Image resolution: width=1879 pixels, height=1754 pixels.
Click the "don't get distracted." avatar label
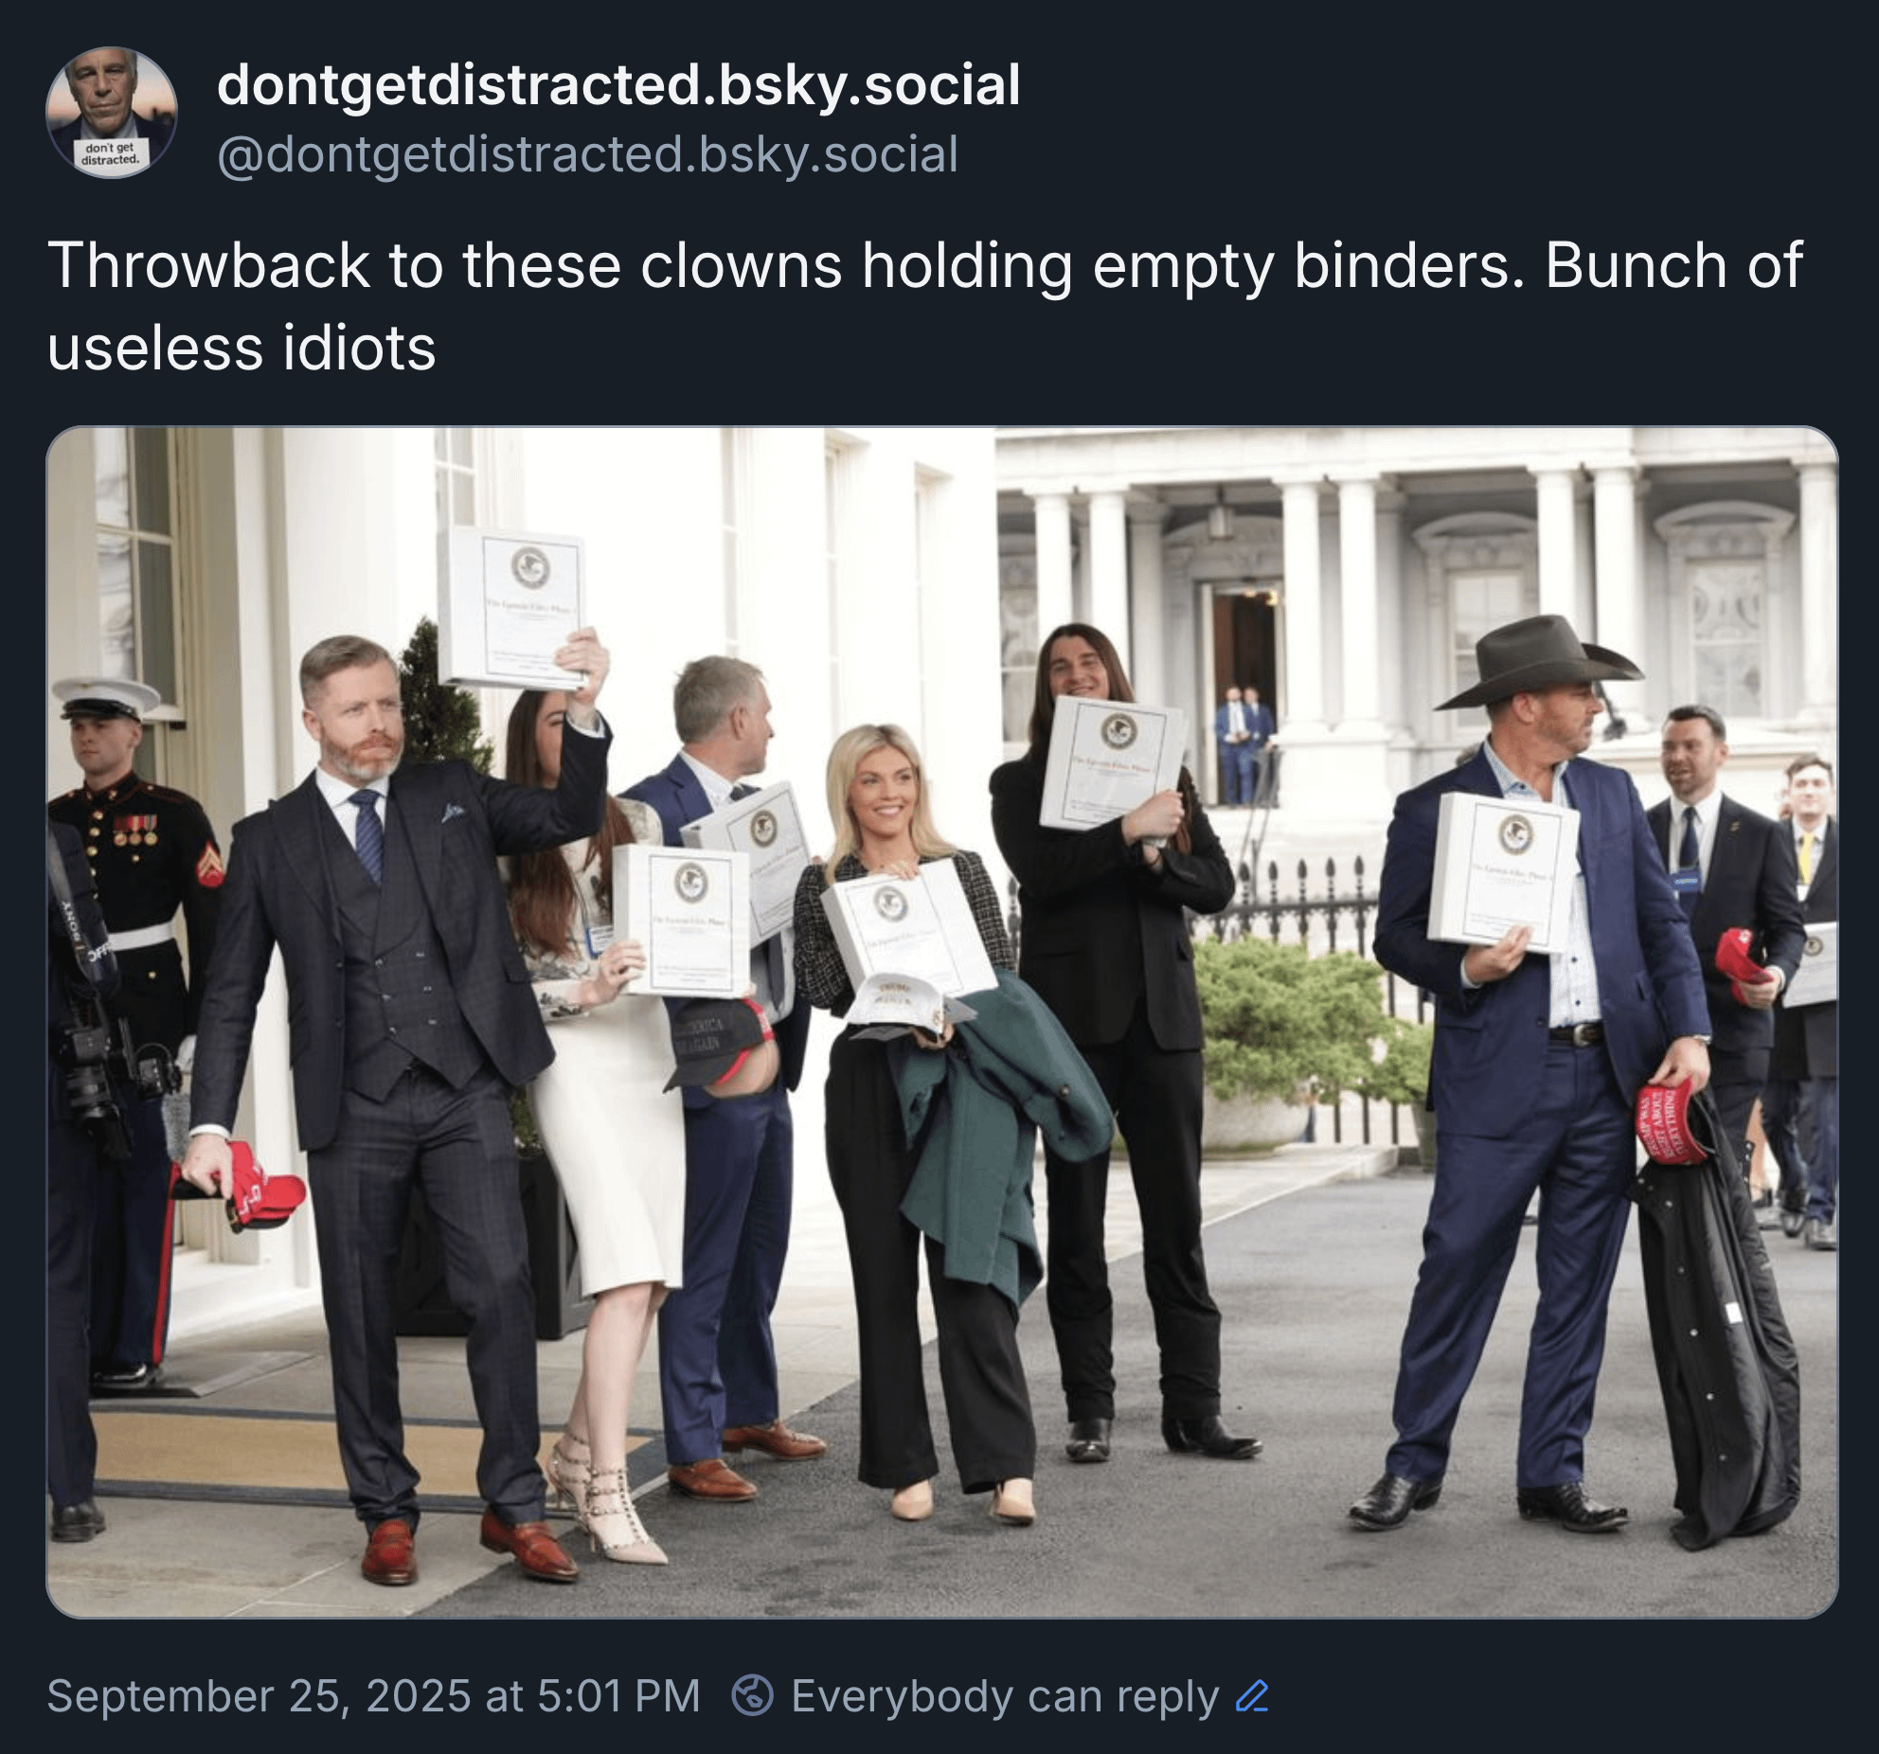point(112,153)
